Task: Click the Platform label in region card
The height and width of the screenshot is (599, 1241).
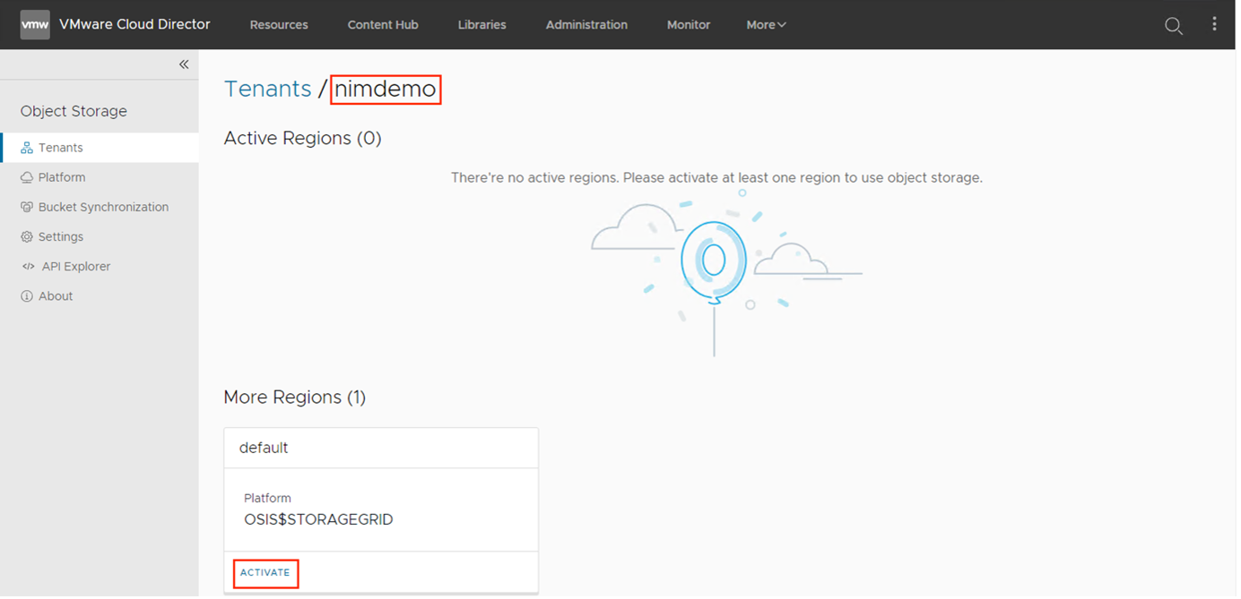Action: 267,499
